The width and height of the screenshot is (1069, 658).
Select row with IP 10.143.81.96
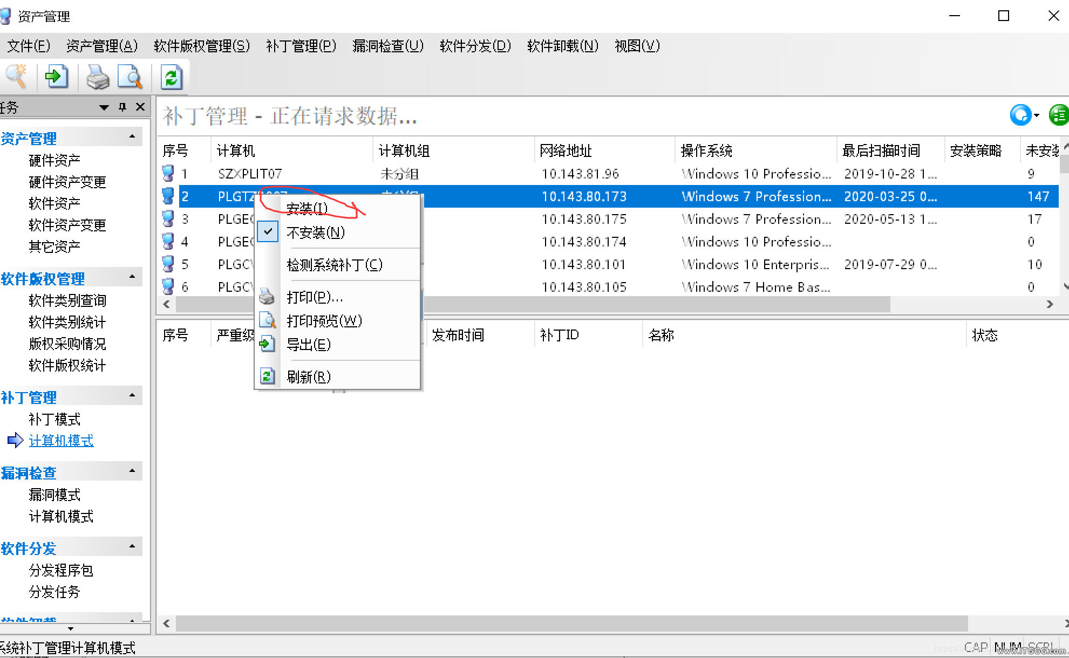(610, 174)
